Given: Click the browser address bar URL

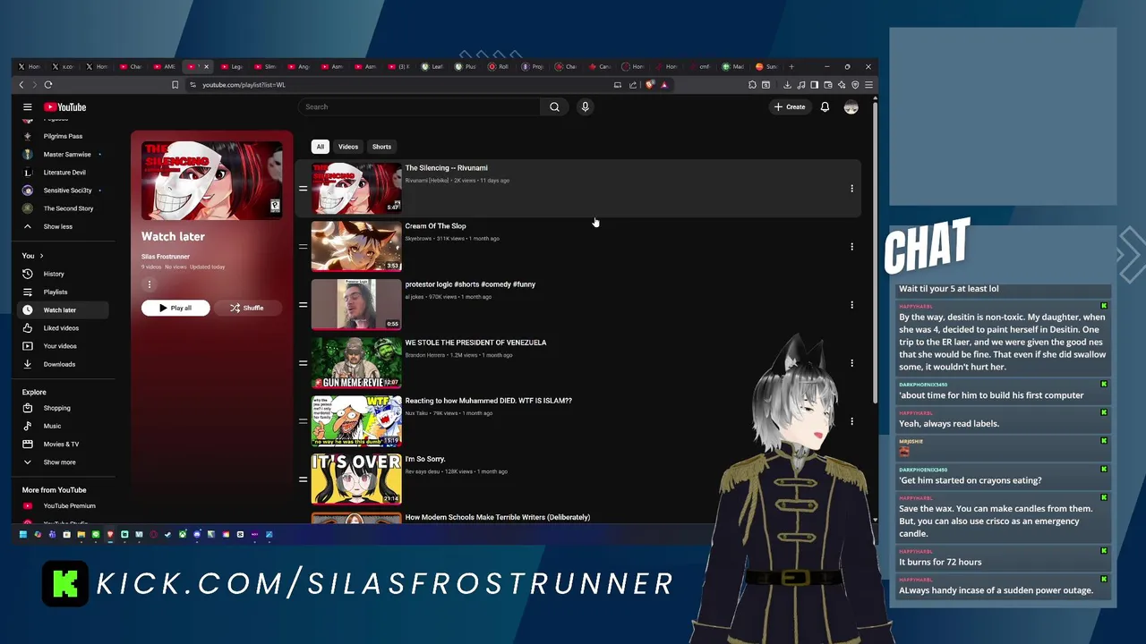Looking at the screenshot, I should click(x=244, y=85).
